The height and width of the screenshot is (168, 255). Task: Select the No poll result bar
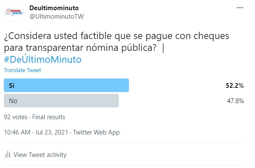[62, 101]
